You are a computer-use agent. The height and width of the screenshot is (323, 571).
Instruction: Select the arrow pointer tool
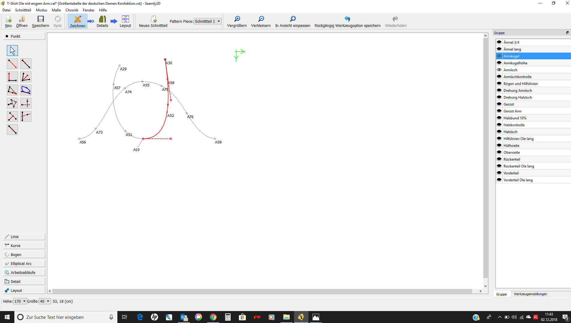(x=12, y=51)
